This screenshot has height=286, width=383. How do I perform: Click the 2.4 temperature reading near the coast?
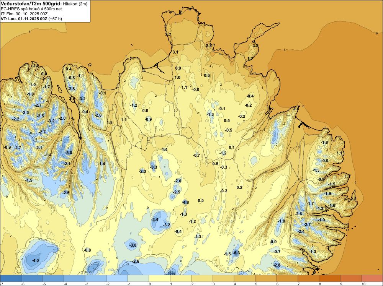click(x=296, y=109)
